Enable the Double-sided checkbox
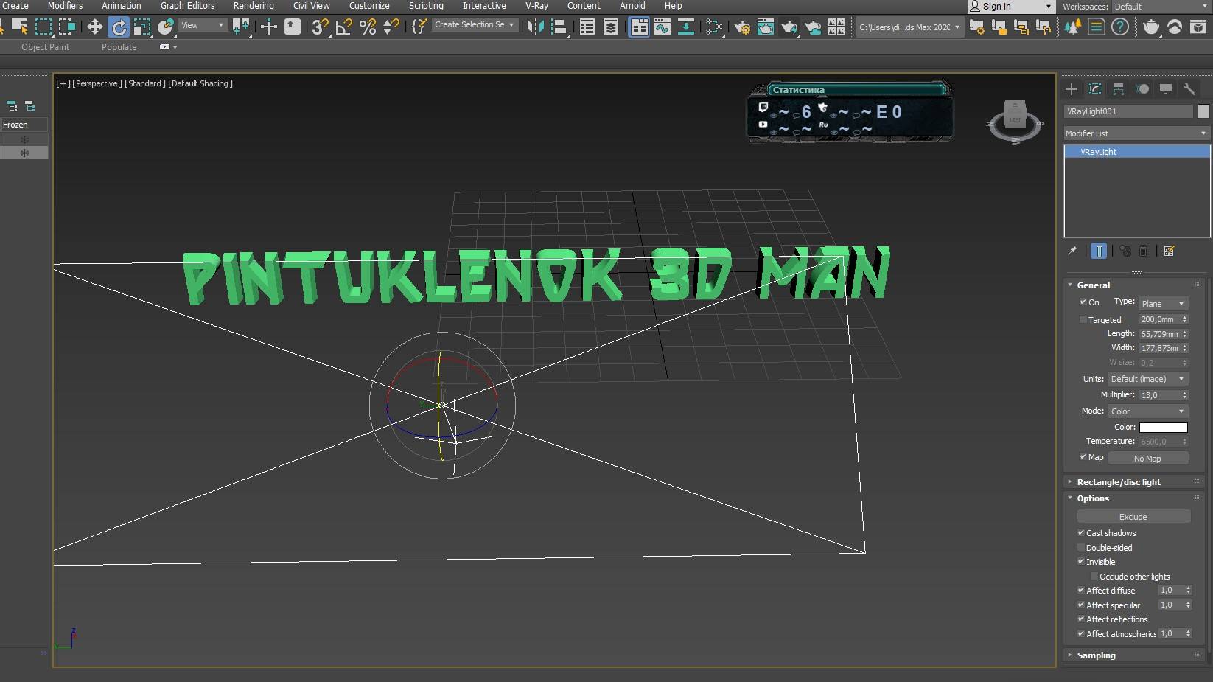 point(1081,547)
